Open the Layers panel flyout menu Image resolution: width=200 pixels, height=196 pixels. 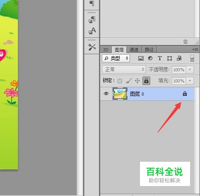coord(195,50)
